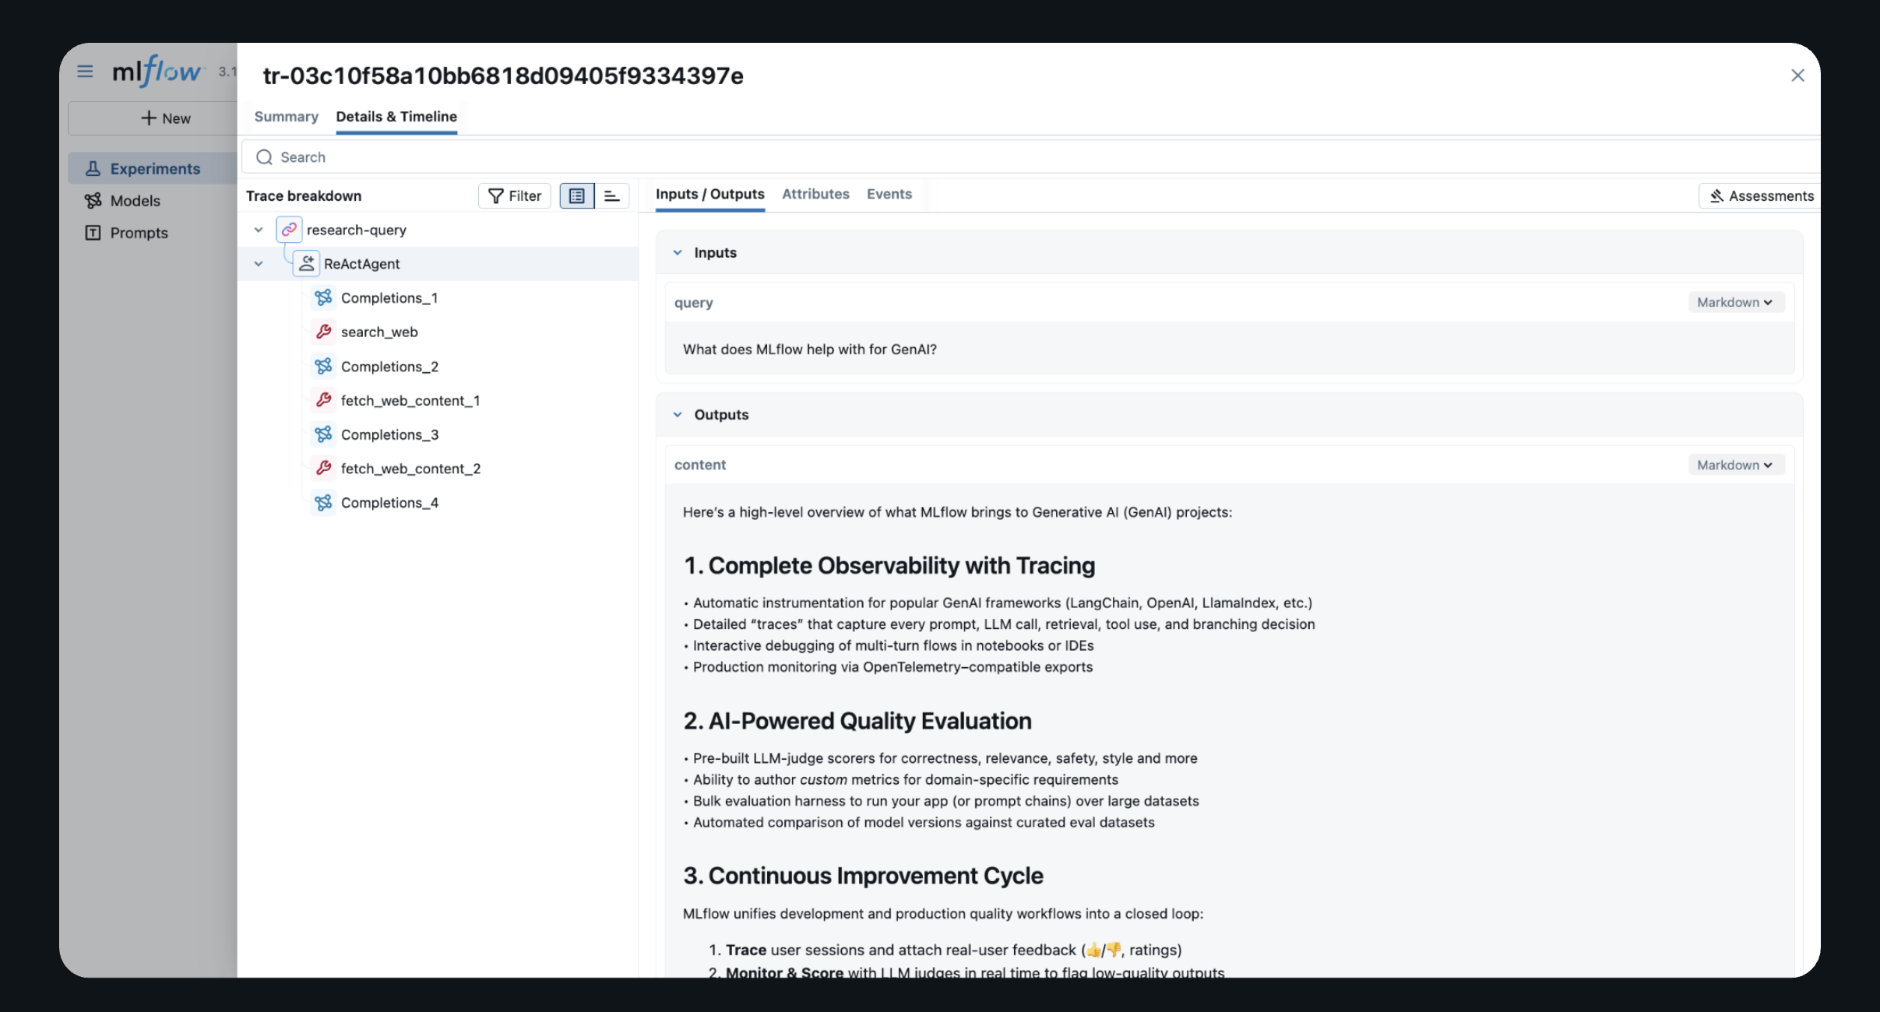Switch to timeline gantt view toggle
Viewport: 1880px width, 1012px height.
coord(612,196)
